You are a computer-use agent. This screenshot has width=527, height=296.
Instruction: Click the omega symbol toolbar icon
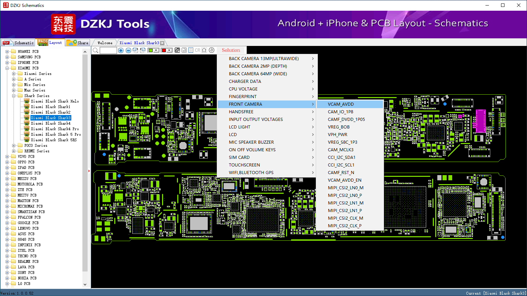[x=204, y=50]
